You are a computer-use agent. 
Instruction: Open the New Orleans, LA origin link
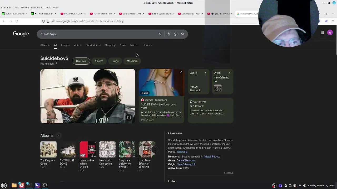click(186, 164)
